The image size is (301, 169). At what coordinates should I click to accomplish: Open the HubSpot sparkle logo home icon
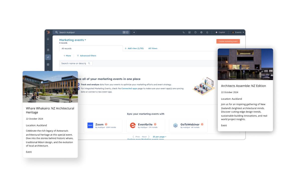coord(49,32)
